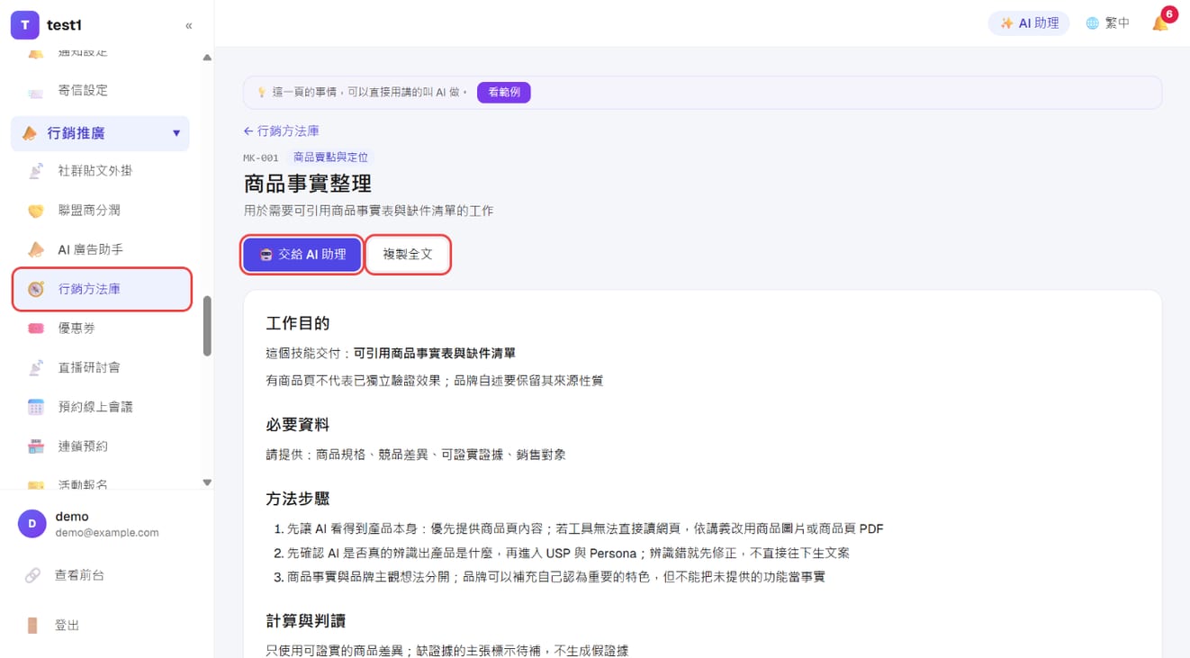Click the 預約線上會議 calendar icon
This screenshot has height=658, width=1190.
(35, 407)
